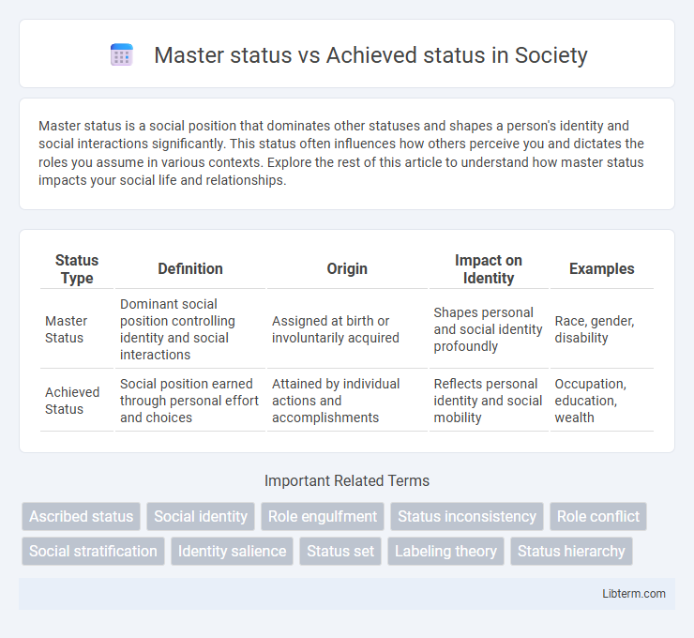The image size is (694, 638).
Task: Select the Identity salience tag
Action: tap(232, 552)
